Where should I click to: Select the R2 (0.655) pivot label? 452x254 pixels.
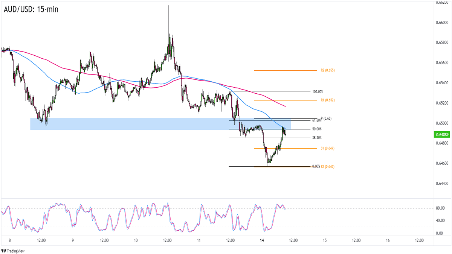tap(327, 70)
